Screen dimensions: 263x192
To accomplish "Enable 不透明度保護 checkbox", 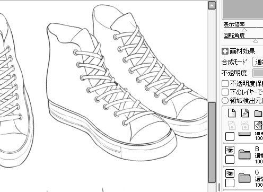I will coord(225,83).
